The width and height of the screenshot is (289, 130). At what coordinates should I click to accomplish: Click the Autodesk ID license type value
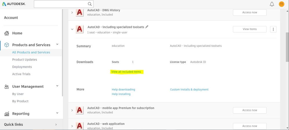click(x=198, y=62)
